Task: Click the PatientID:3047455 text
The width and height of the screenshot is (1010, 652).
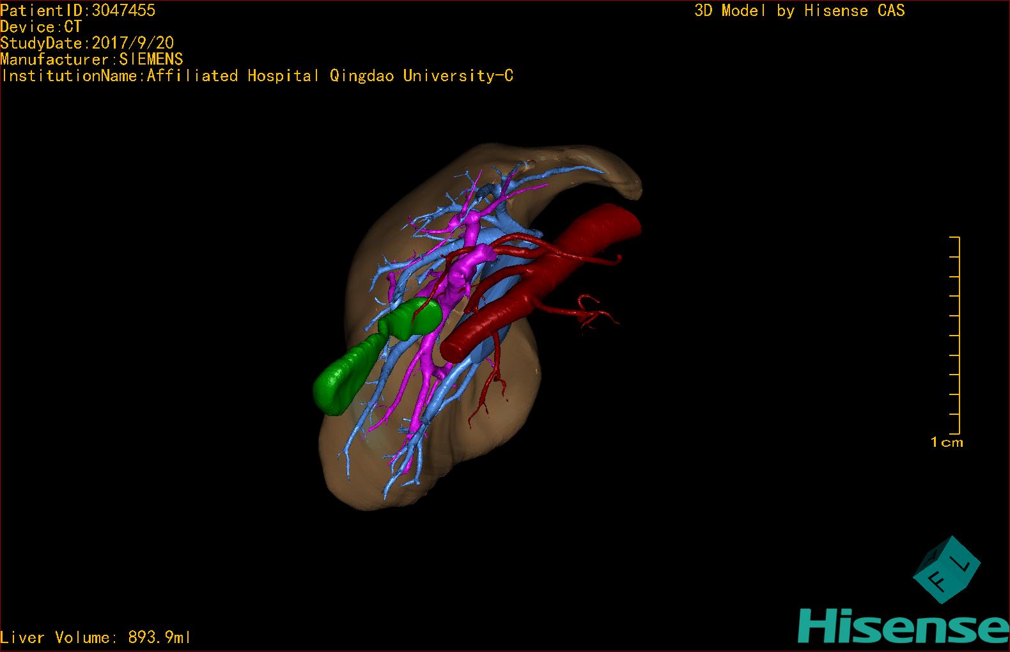Action: (x=78, y=10)
